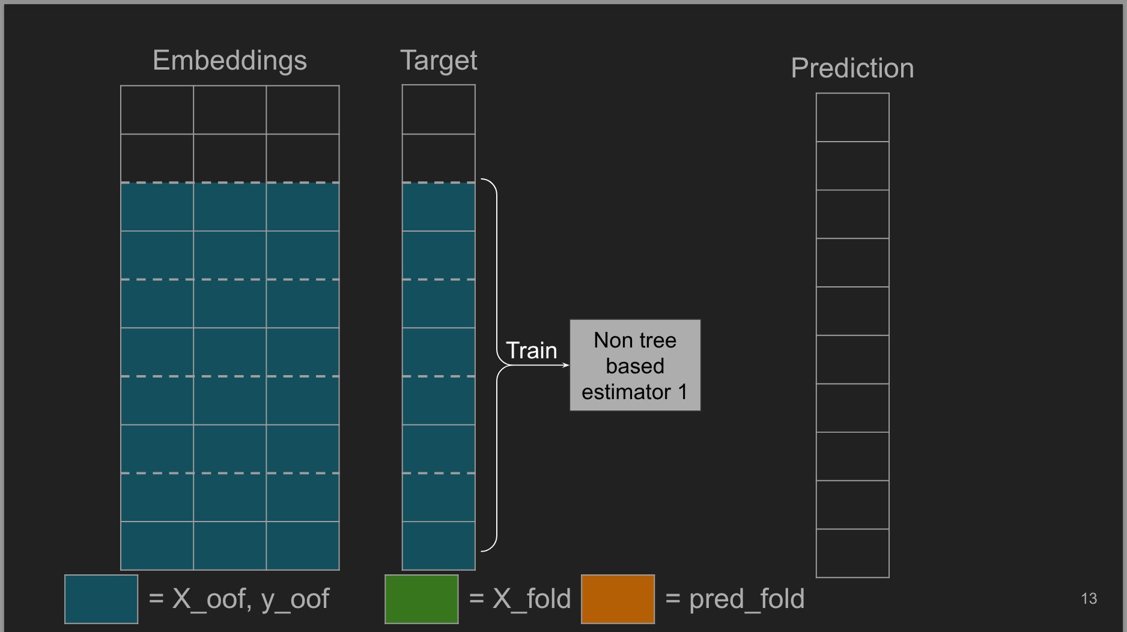Click the teal X_oof legend swatch
The height and width of the screenshot is (632, 1127).
[x=101, y=599]
